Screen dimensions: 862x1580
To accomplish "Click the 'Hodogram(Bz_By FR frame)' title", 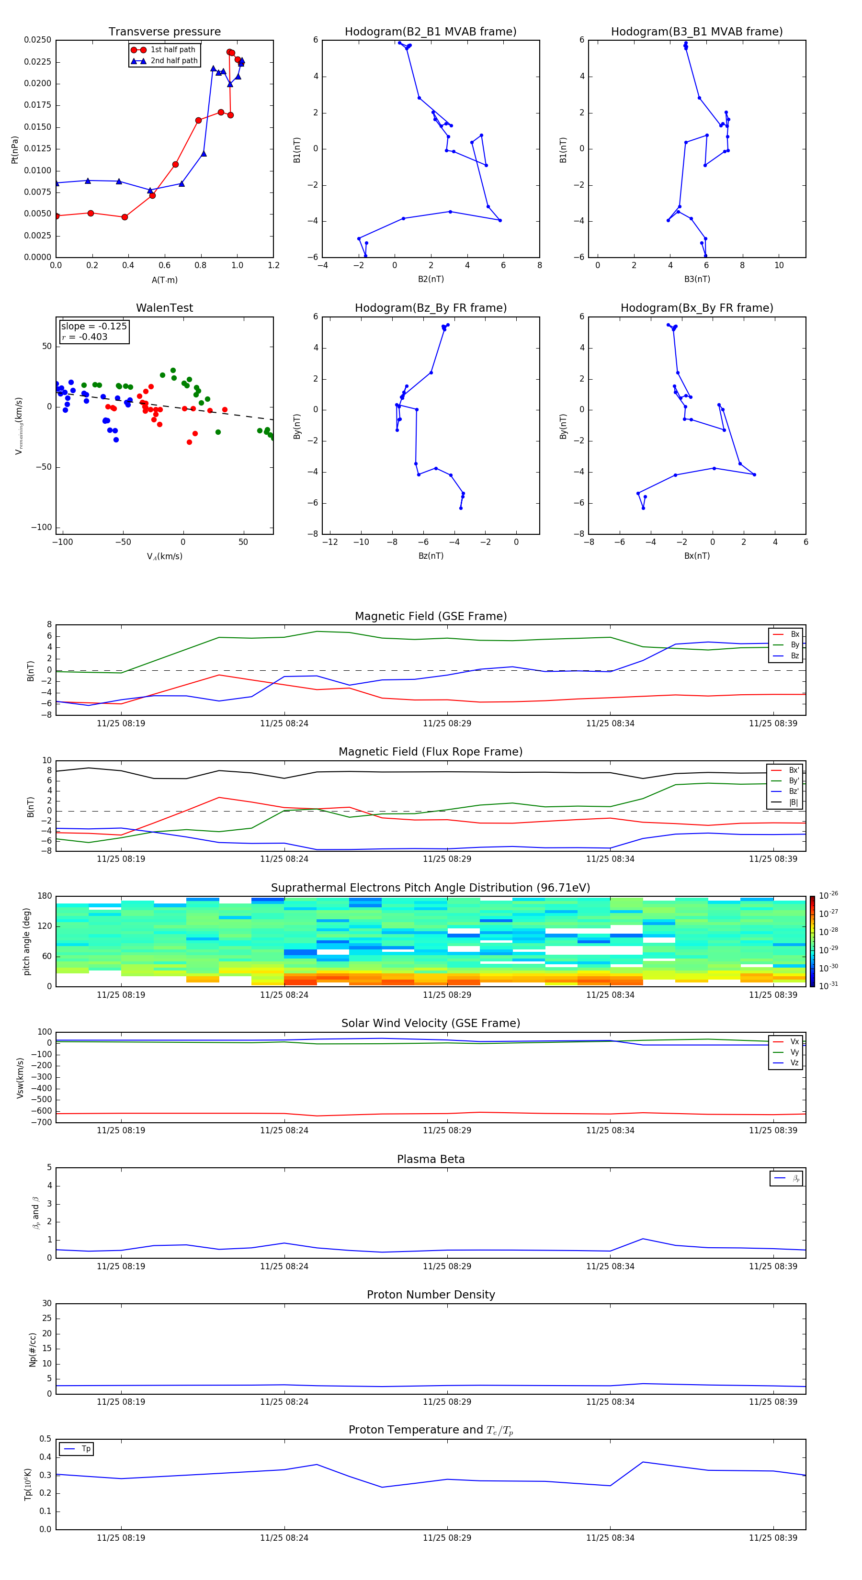I will 431,308.
